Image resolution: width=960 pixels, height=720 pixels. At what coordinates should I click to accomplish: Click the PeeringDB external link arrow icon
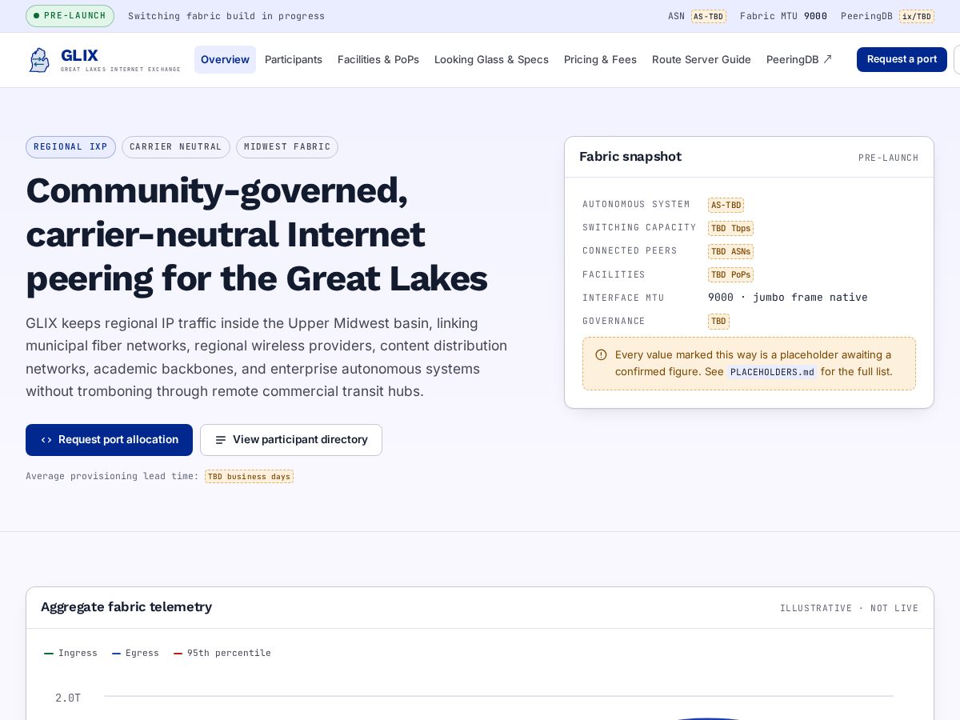827,59
